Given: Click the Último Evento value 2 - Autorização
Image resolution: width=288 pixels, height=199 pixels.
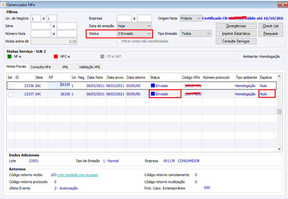Looking at the screenshot, I should (x=66, y=188).
